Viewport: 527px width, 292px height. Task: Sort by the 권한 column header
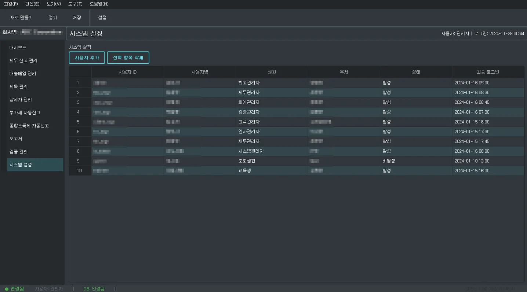pyautogui.click(x=272, y=72)
